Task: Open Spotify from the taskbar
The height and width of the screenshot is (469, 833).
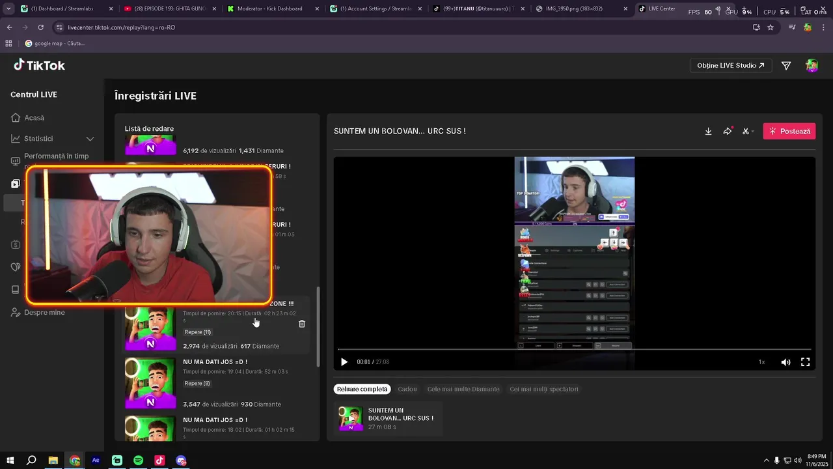Action: [x=139, y=461]
